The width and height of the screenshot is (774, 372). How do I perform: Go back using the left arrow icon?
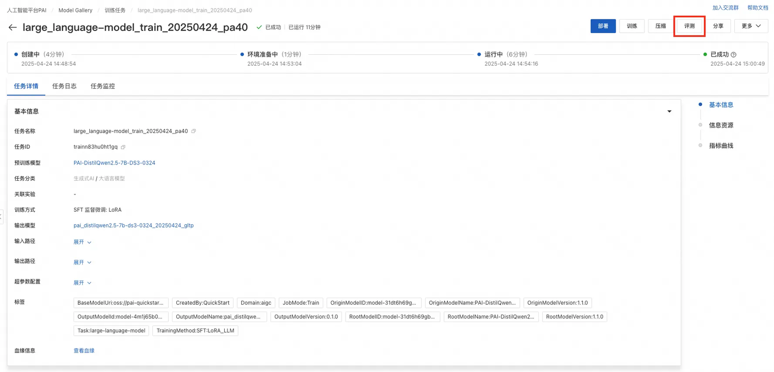(x=13, y=27)
